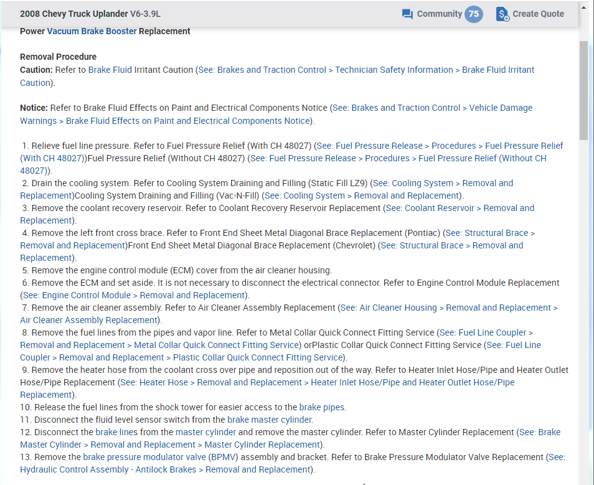Click the Create Quote text button
The image size is (594, 485).
tap(538, 14)
